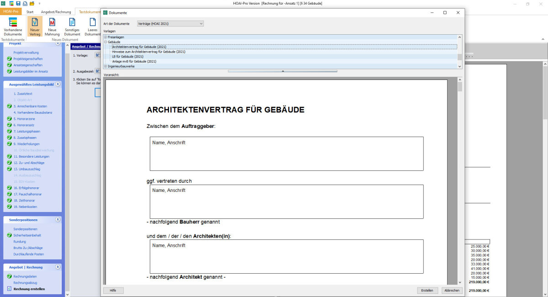Viewport: 548px width, 297px height.
Task: Click the green check next to Honorarzone
Action: tap(10, 119)
